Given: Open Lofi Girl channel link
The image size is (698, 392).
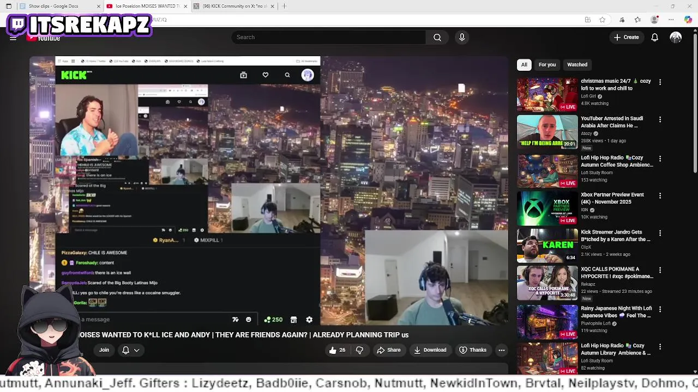Looking at the screenshot, I should (x=588, y=96).
